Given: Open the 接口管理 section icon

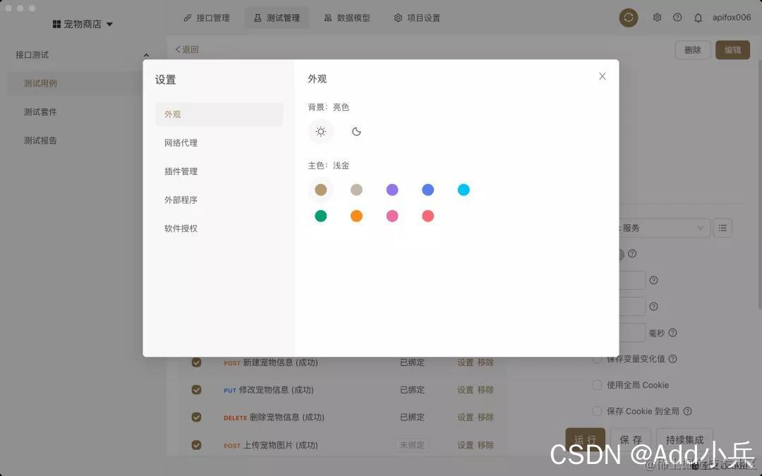Looking at the screenshot, I should [186, 18].
